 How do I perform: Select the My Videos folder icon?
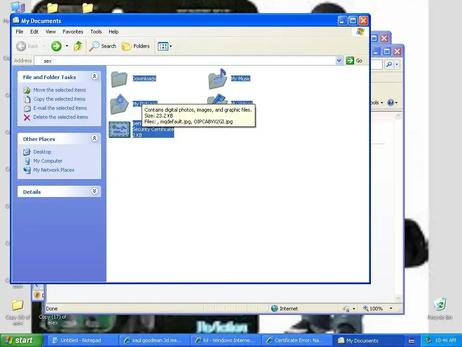pos(217,99)
